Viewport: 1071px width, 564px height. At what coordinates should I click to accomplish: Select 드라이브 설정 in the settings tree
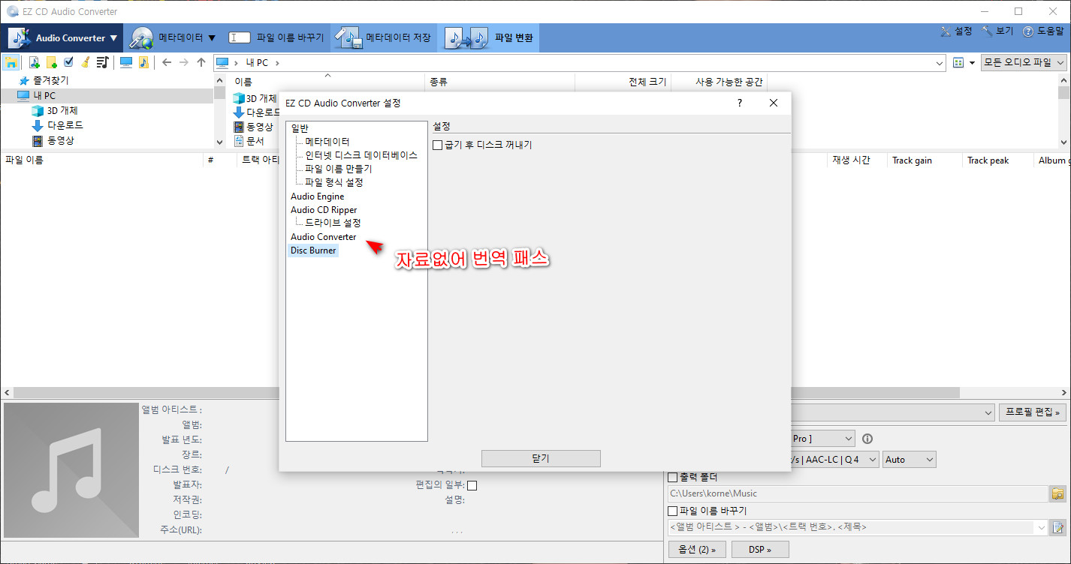pos(333,223)
